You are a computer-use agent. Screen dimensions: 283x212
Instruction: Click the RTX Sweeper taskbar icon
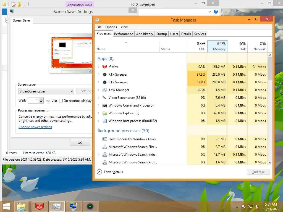90,206
